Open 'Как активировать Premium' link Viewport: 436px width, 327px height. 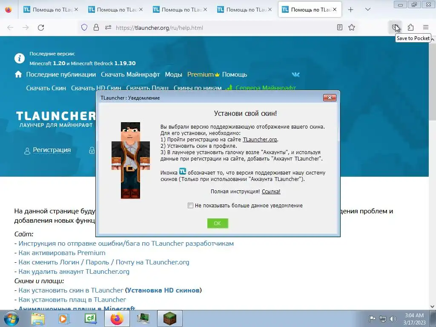coord(62,253)
